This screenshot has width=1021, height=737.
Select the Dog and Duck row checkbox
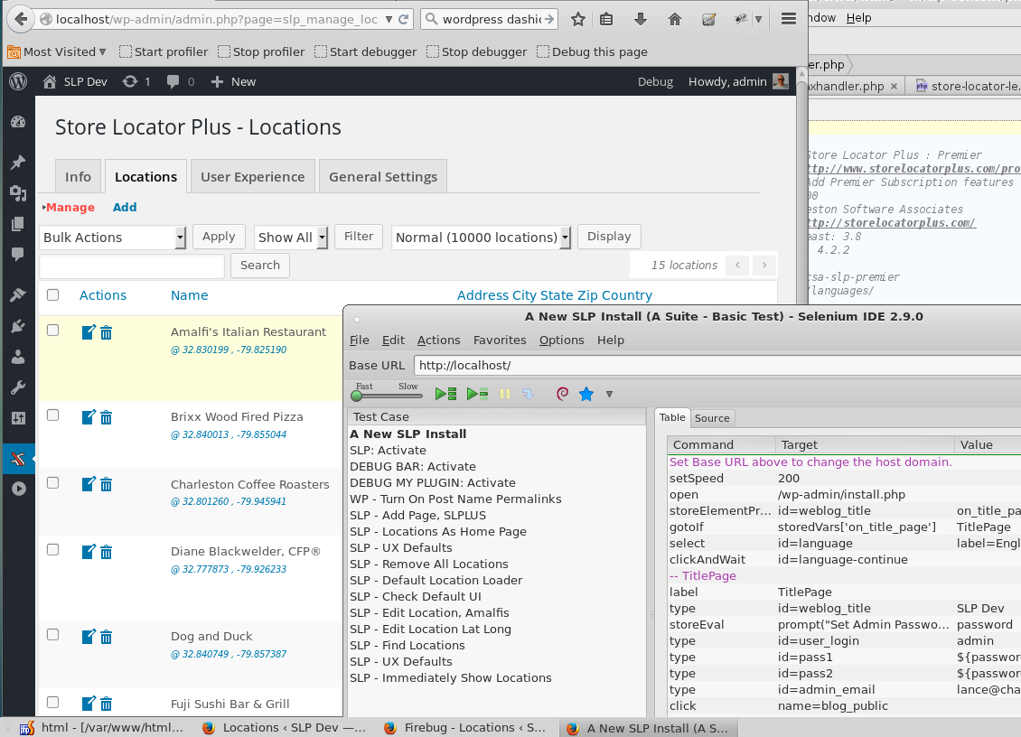coord(52,635)
